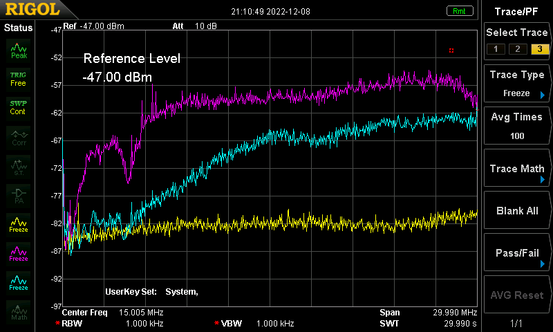Open the Trace Type Freeze submenu
553x332 pixels.
(516, 84)
